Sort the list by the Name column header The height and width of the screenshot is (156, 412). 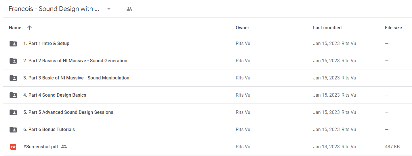[x=15, y=28]
